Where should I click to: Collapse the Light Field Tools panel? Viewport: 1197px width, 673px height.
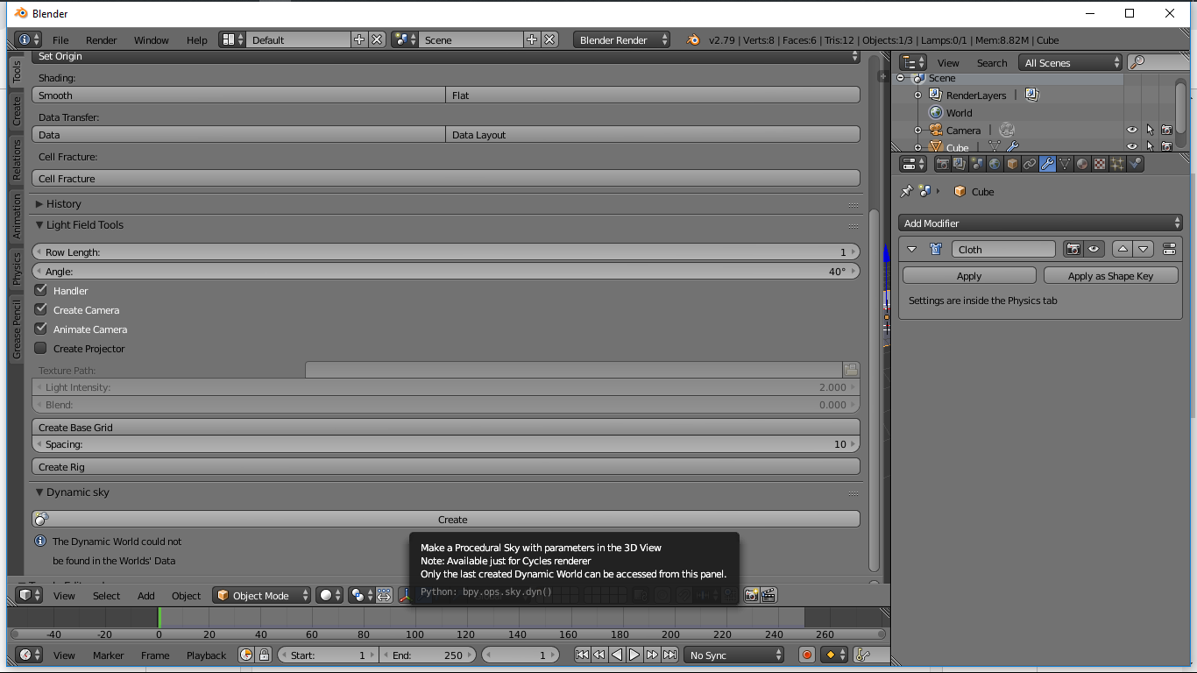[39, 224]
